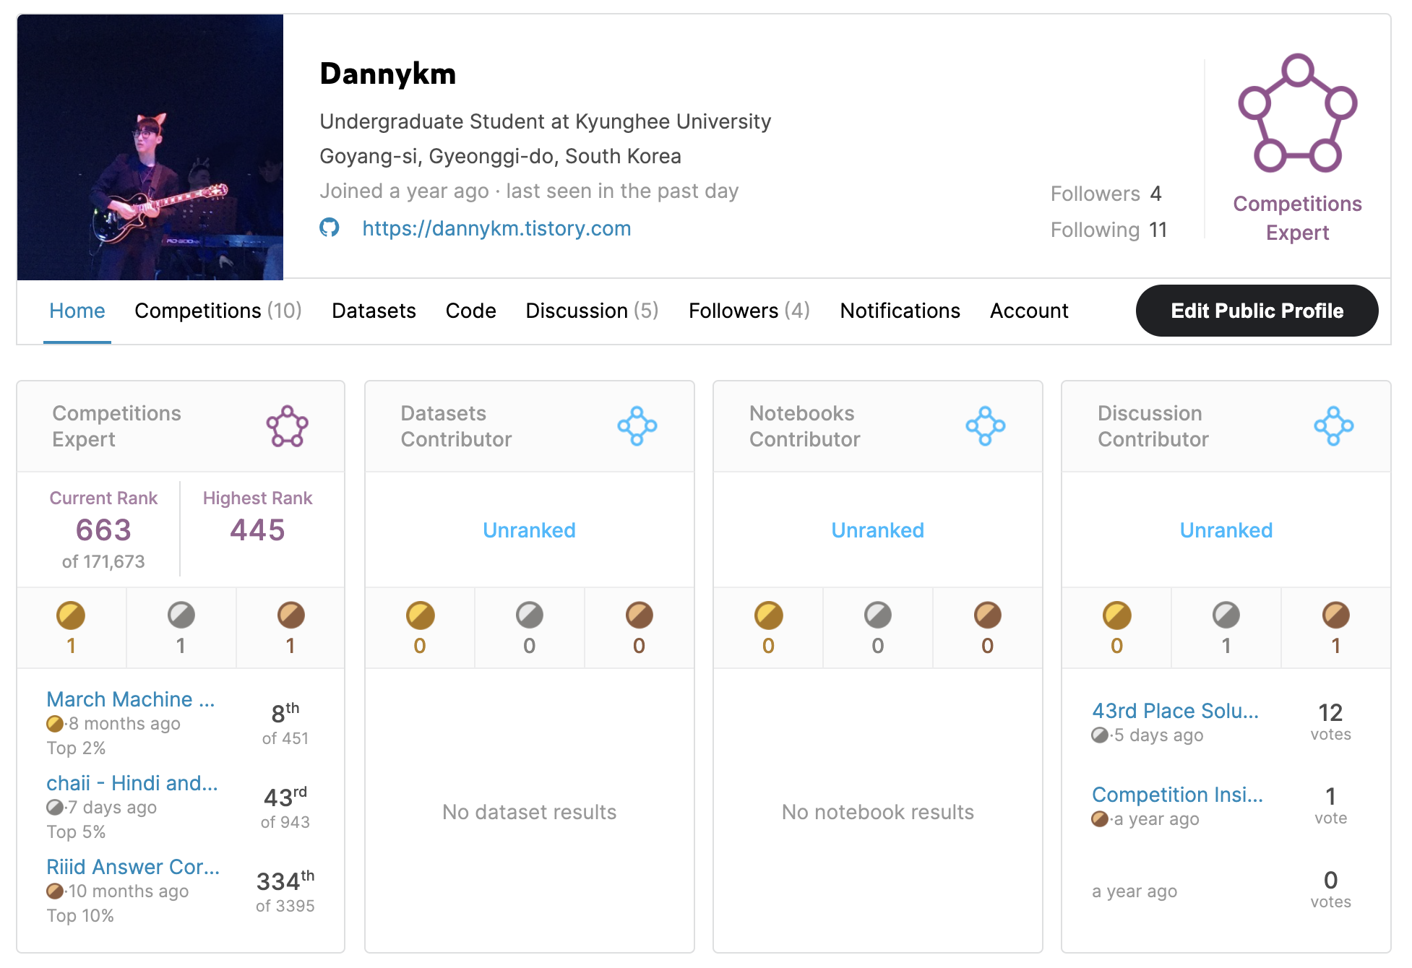Click the Datasets gold medal icon
The image size is (1412, 968).
420,615
